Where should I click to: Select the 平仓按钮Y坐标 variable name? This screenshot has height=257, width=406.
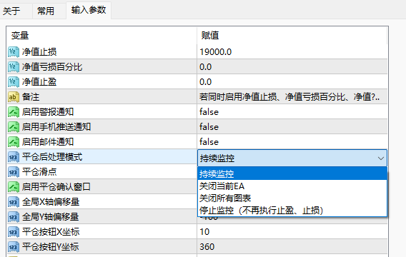point(51,247)
